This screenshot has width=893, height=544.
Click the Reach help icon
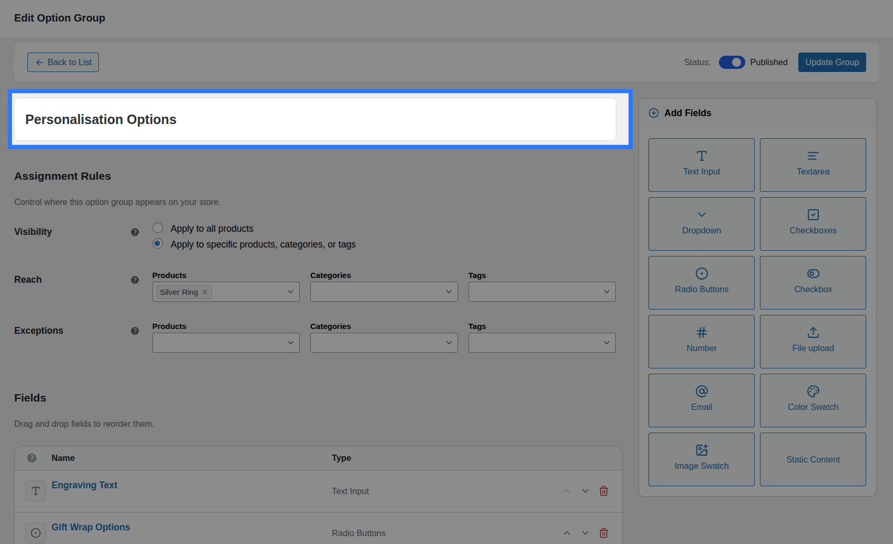click(x=135, y=280)
